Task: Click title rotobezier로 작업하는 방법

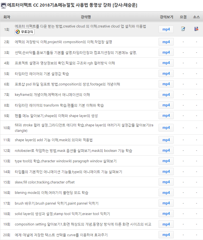Action: [x=73, y=150]
